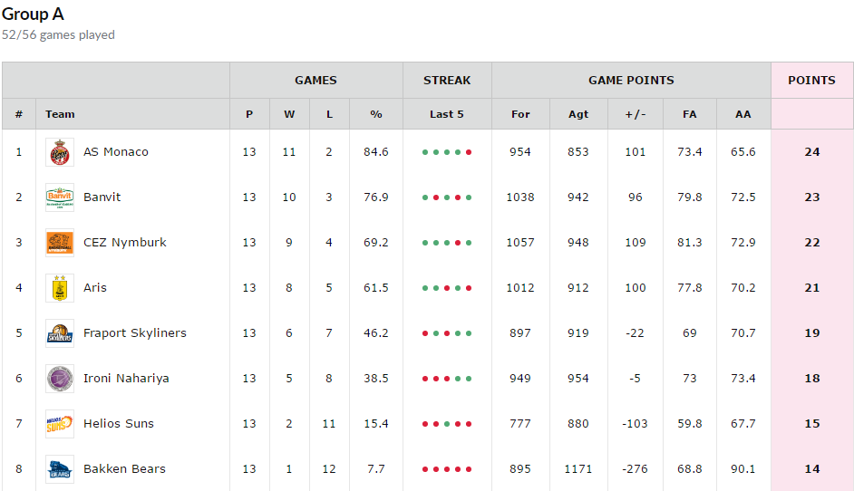Open the Bakken Bears team link

[124, 468]
